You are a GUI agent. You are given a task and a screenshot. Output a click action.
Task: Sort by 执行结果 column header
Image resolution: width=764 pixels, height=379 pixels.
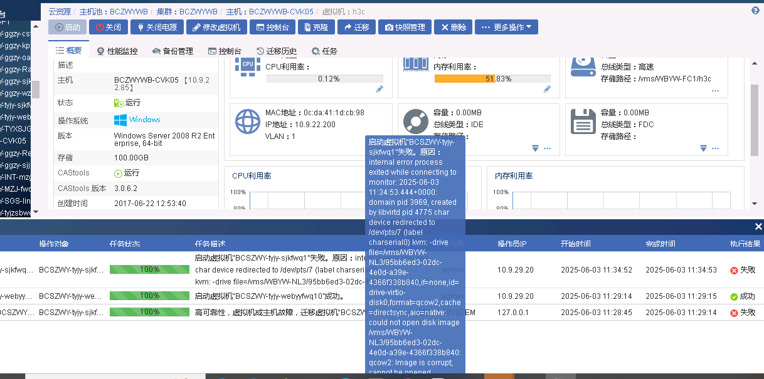pyautogui.click(x=745, y=244)
